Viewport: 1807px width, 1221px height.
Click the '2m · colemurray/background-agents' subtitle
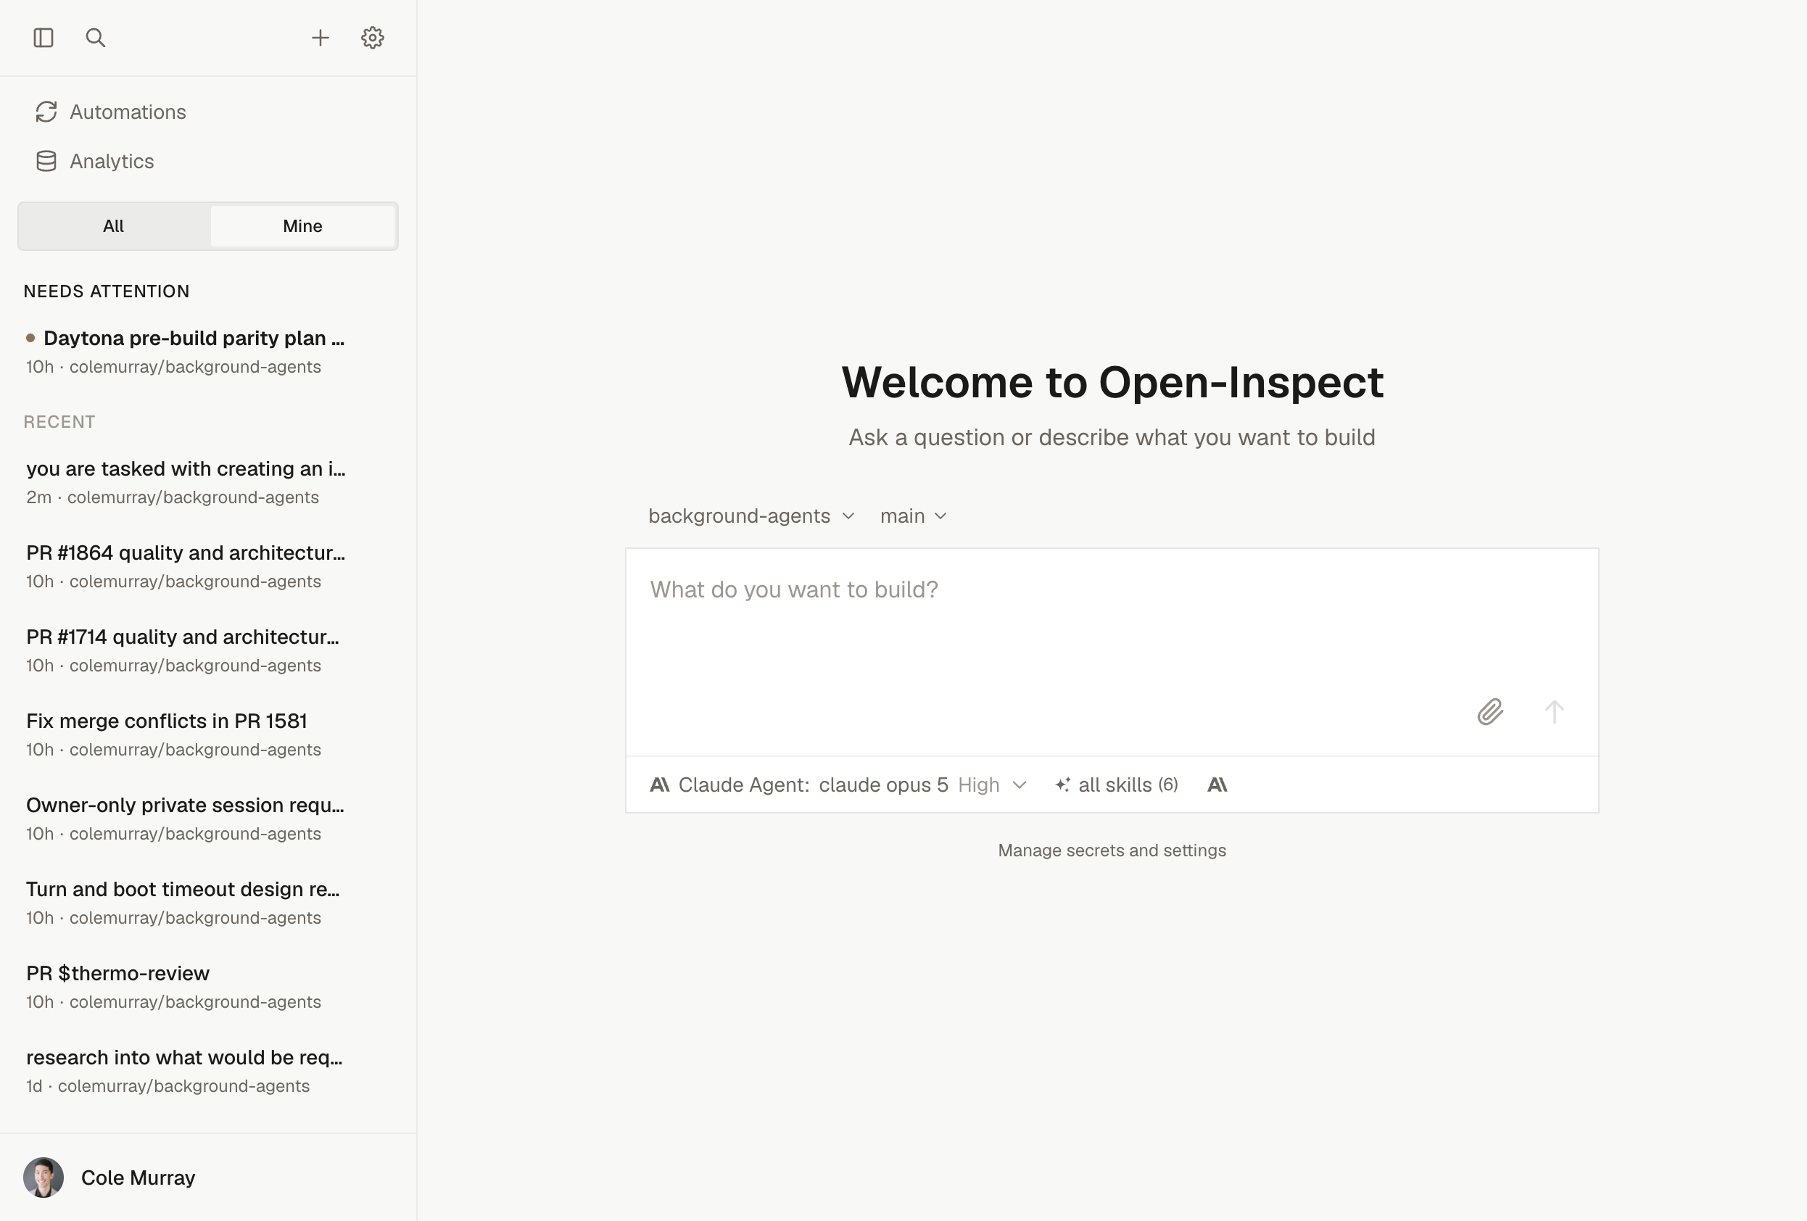(173, 497)
